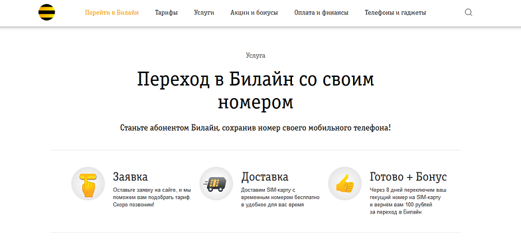Open the search magnifier icon
The image size is (521, 242).
468,13
